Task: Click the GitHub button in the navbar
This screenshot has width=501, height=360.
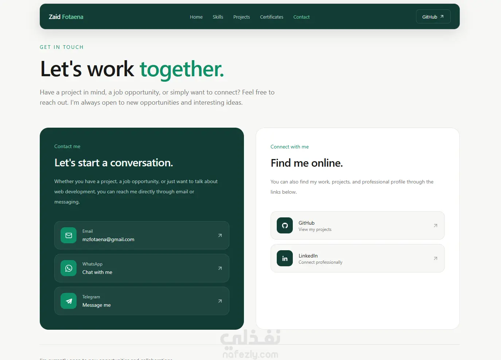Action: point(433,16)
